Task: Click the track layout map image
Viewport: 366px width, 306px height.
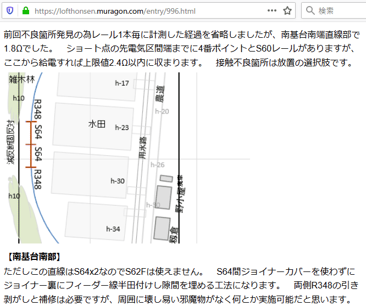Action: click(127, 158)
